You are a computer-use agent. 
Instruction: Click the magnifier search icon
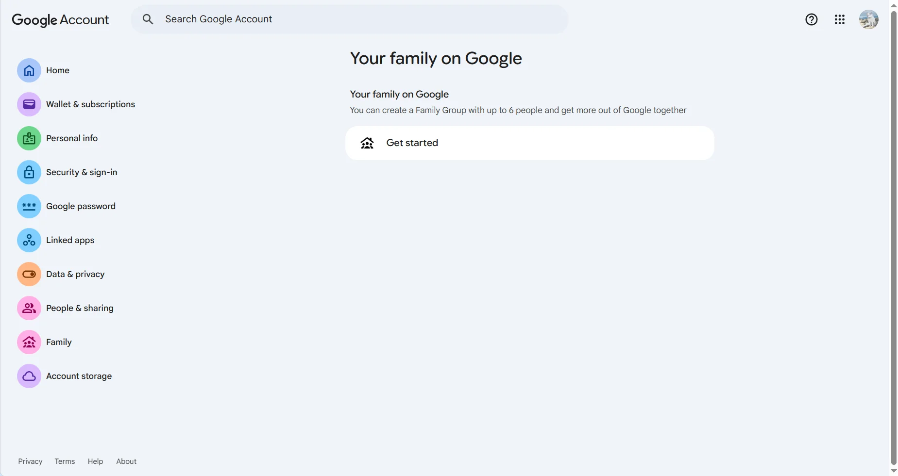[148, 19]
